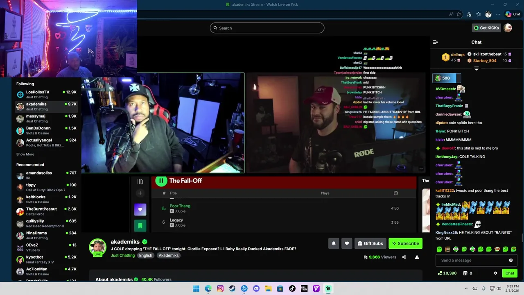Screen dimensions: 524x295
Task: Click chat username dipdot
Action: point(441,123)
